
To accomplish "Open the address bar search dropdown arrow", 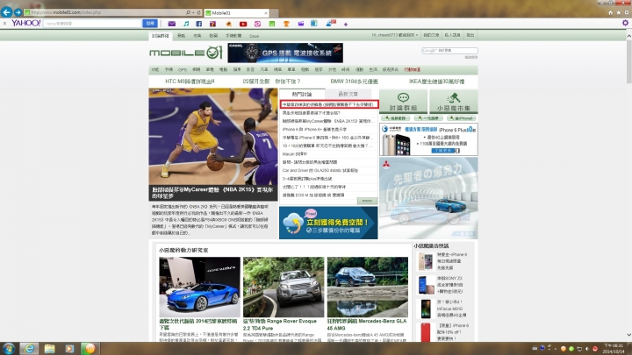I will click(x=193, y=12).
